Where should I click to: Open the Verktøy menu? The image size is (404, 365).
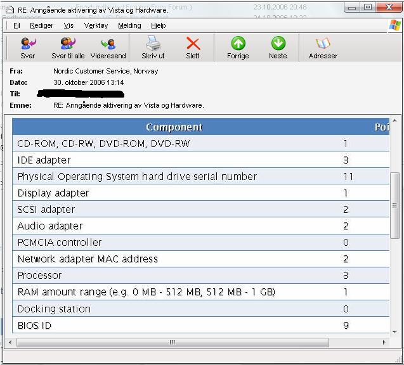(96, 25)
